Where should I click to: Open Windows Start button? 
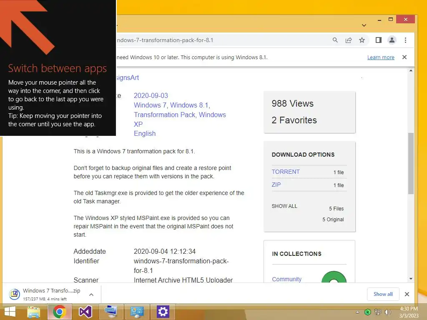click(10, 312)
